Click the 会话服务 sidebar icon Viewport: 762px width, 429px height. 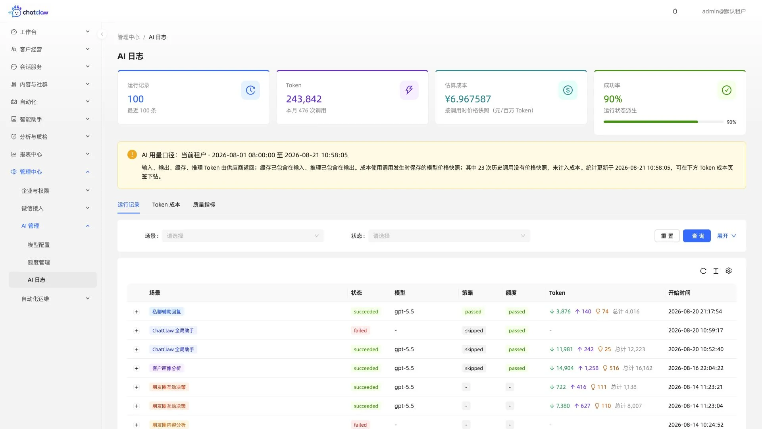pyautogui.click(x=14, y=67)
